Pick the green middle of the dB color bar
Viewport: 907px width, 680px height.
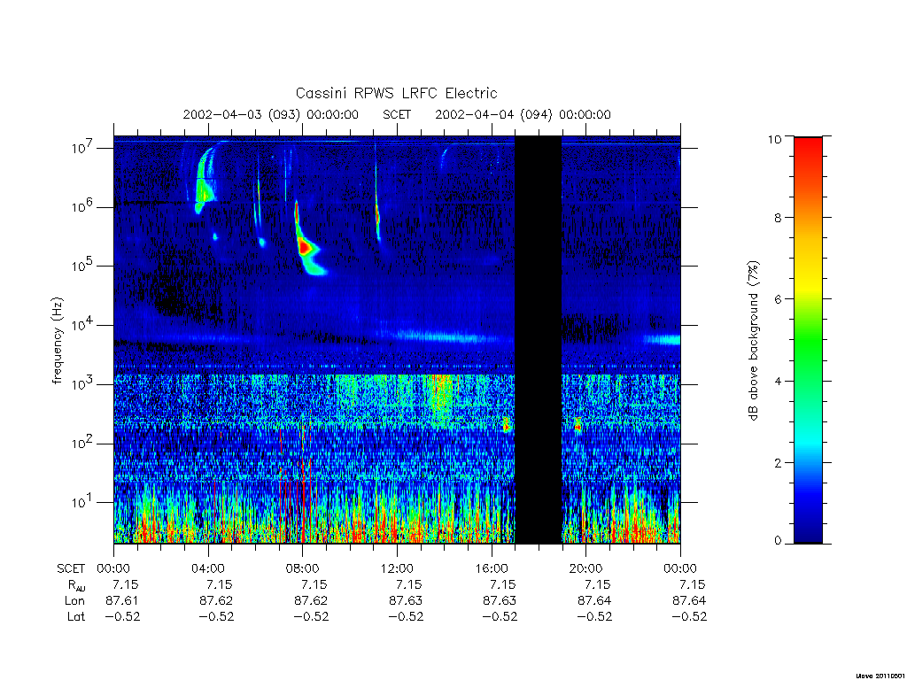pyautogui.click(x=808, y=341)
